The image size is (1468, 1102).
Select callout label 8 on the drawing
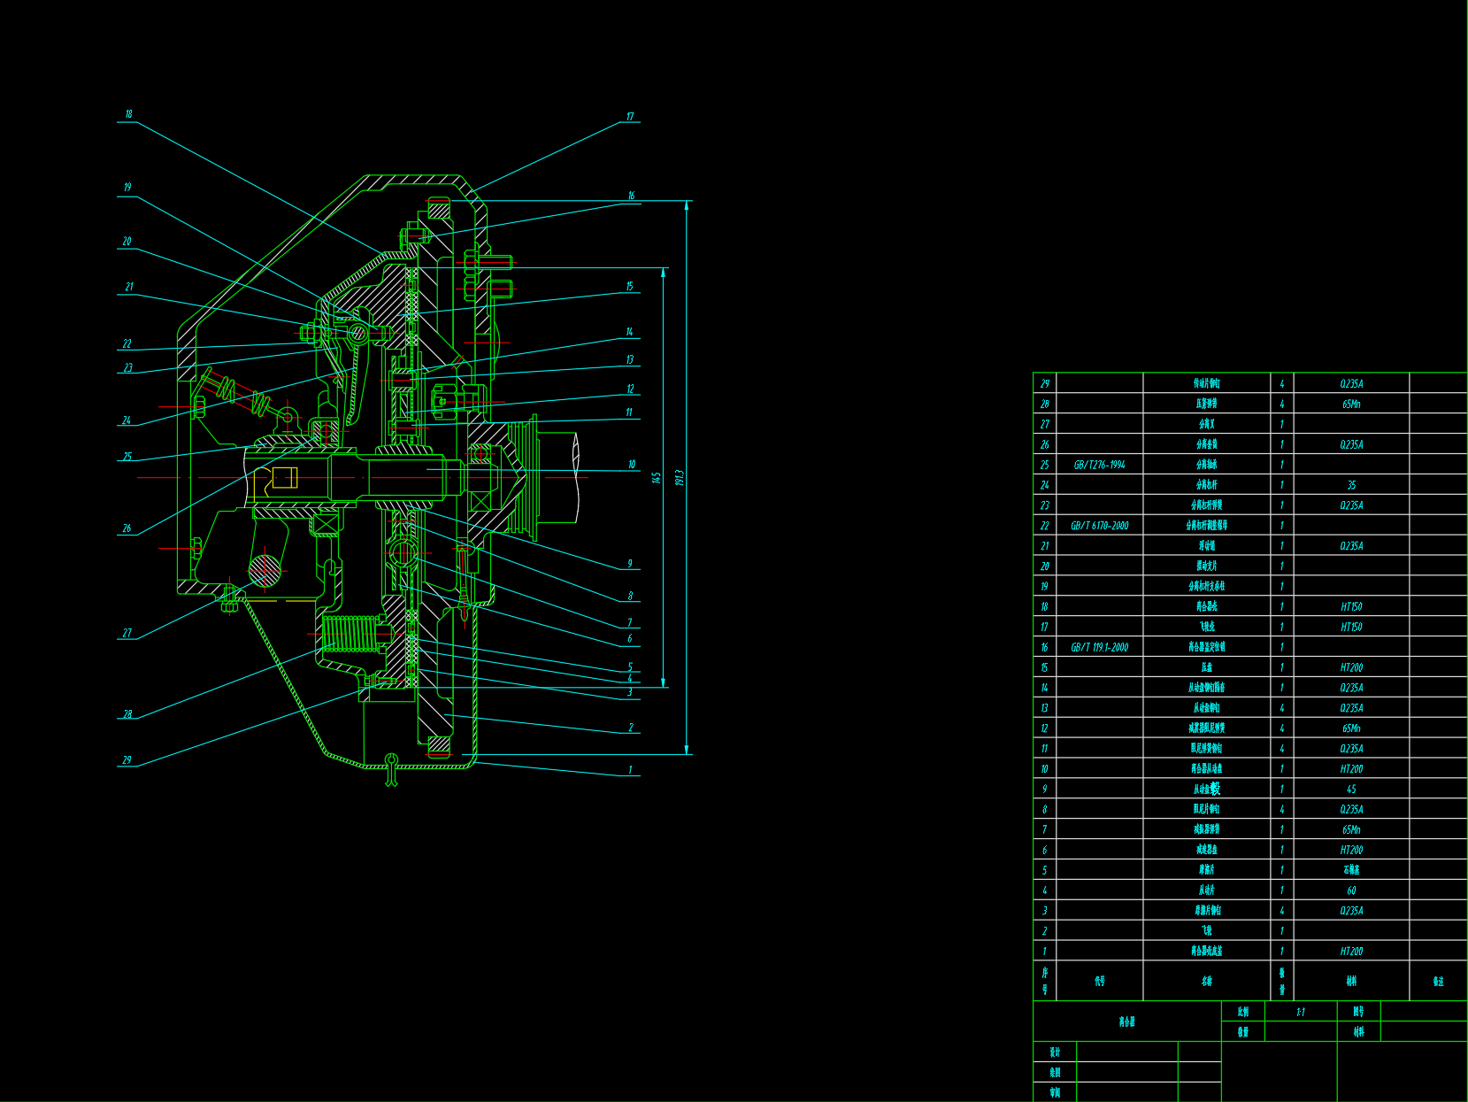[630, 596]
